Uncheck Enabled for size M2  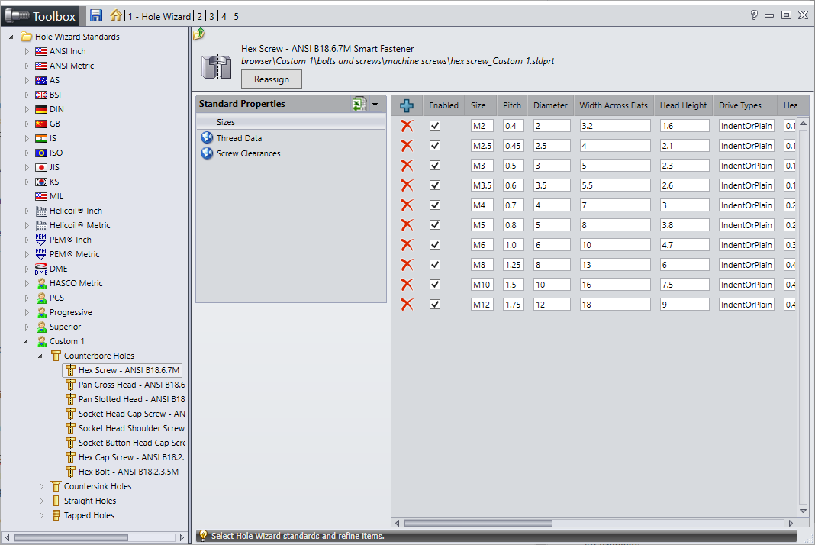pos(435,126)
